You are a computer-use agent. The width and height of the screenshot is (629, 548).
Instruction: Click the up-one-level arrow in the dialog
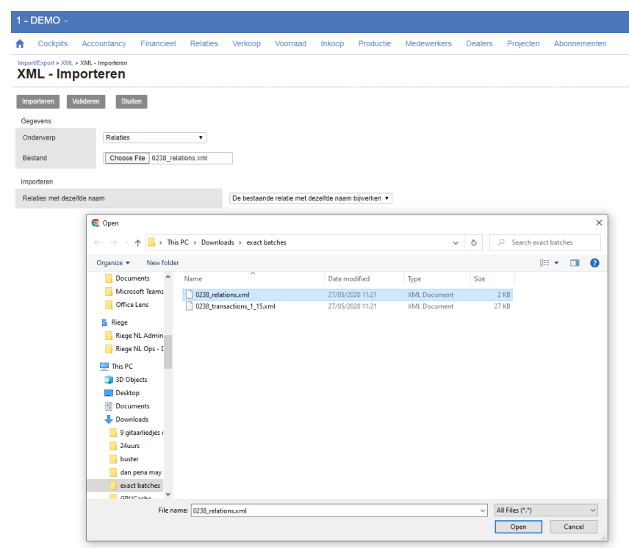138,242
